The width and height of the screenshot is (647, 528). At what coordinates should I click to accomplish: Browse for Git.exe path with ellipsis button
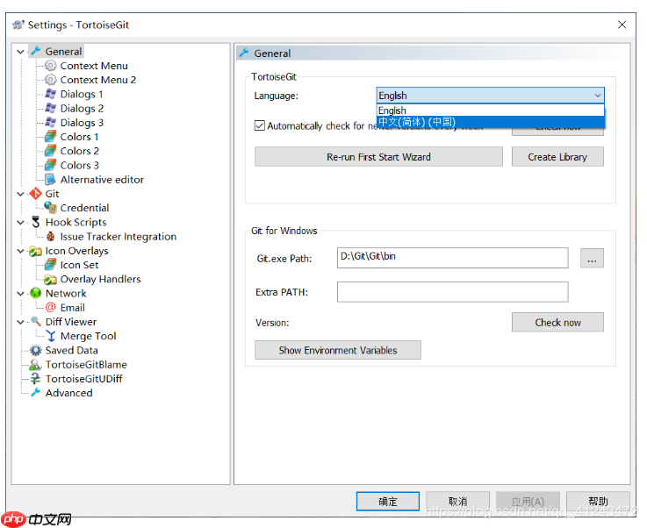click(x=592, y=258)
